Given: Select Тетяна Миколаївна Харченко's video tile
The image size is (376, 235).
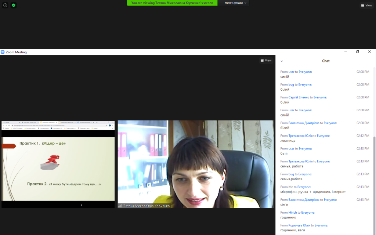Looking at the screenshot, I should point(196,164).
